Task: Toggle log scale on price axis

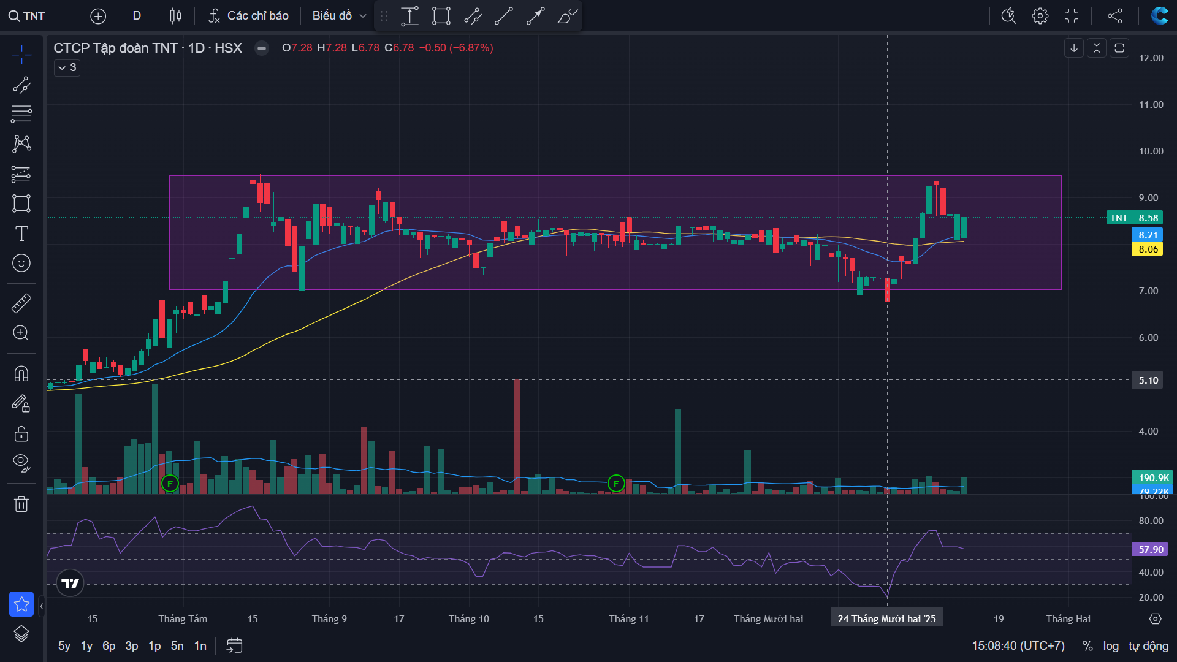Action: [1111, 645]
